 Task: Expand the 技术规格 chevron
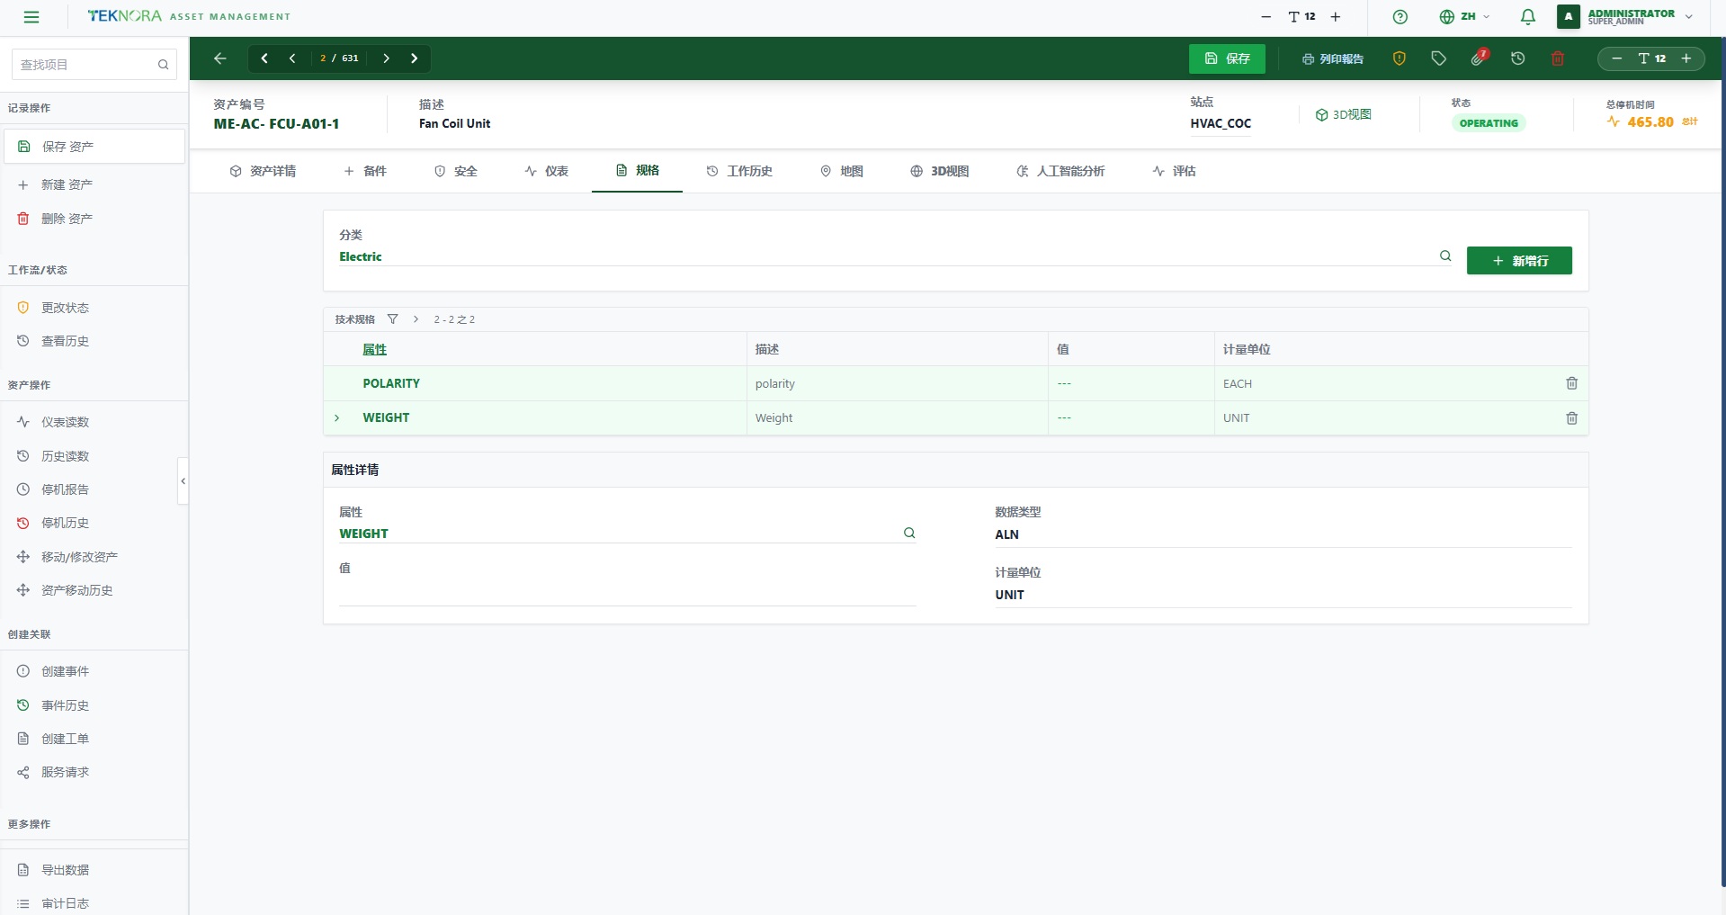click(x=416, y=319)
